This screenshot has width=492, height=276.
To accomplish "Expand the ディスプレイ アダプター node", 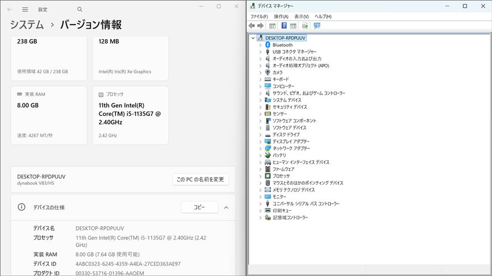I will pos(261,141).
